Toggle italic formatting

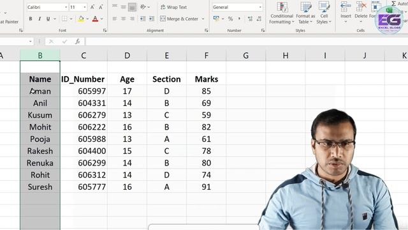(x=40, y=19)
